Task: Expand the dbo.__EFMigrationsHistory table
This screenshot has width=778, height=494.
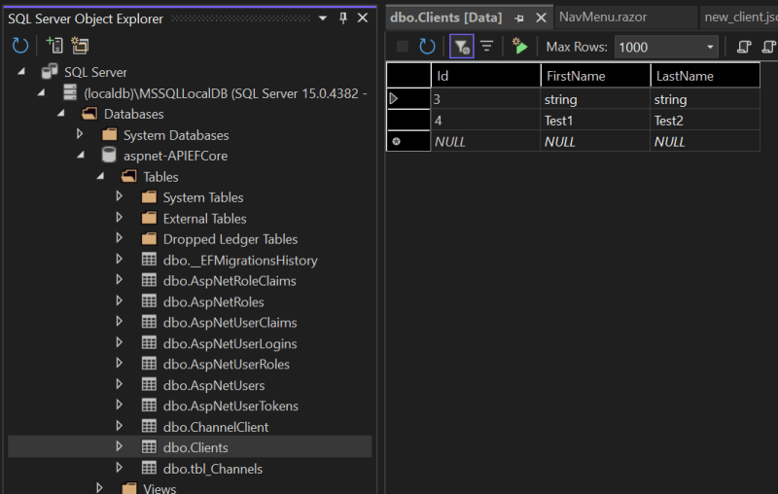Action: (119, 259)
